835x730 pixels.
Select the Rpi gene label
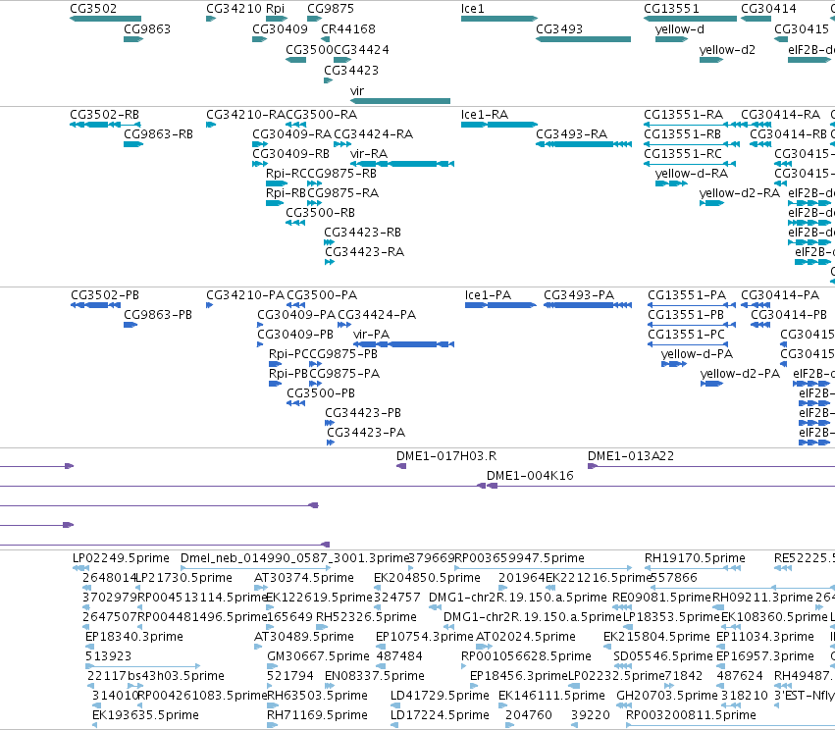click(x=276, y=9)
